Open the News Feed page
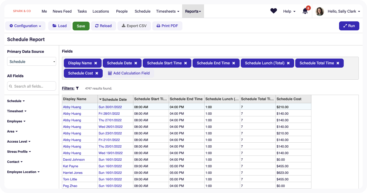The width and height of the screenshot is (367, 193). [x=62, y=11]
